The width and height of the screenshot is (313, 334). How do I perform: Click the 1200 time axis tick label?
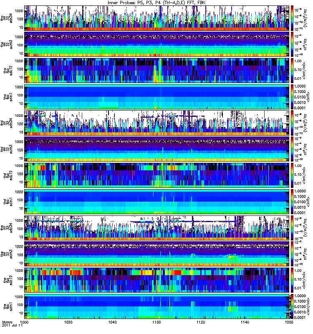289,322
